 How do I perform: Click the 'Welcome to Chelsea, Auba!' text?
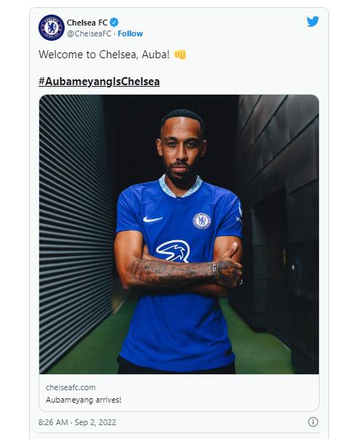[x=104, y=55]
